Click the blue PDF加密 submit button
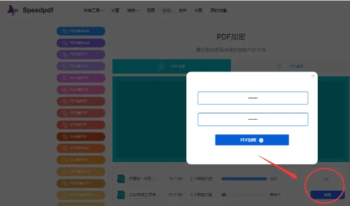 252,140
